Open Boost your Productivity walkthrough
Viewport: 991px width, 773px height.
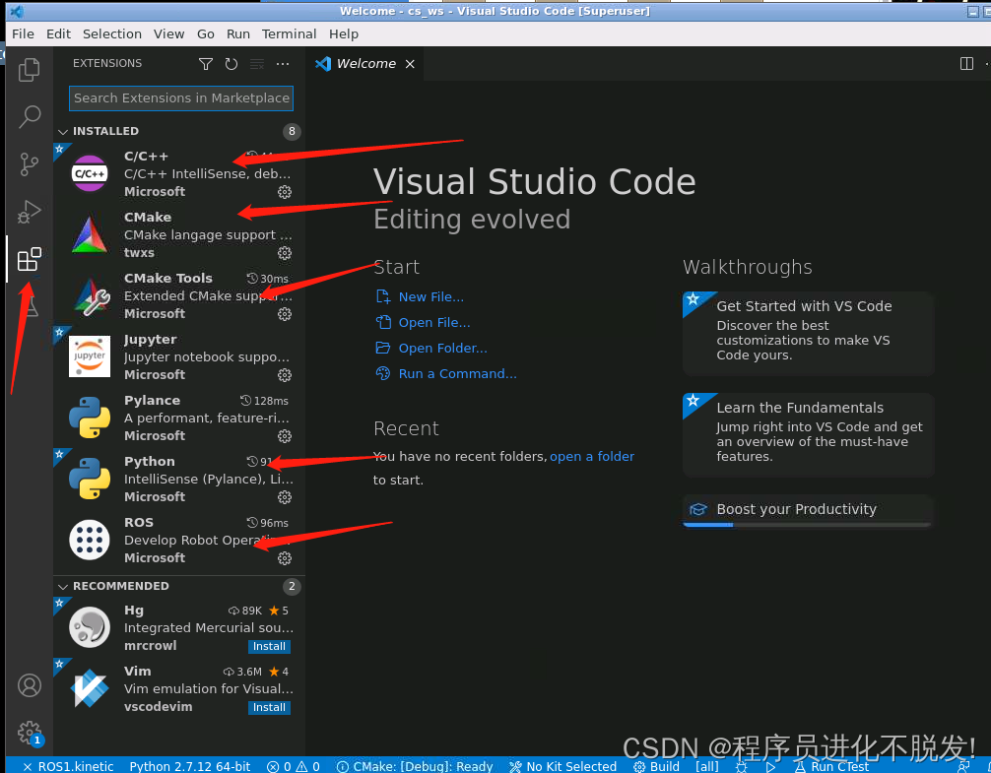(x=808, y=510)
